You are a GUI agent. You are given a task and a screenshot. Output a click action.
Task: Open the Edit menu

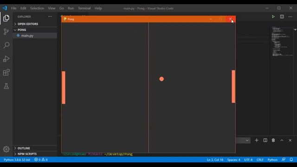coord(23,8)
